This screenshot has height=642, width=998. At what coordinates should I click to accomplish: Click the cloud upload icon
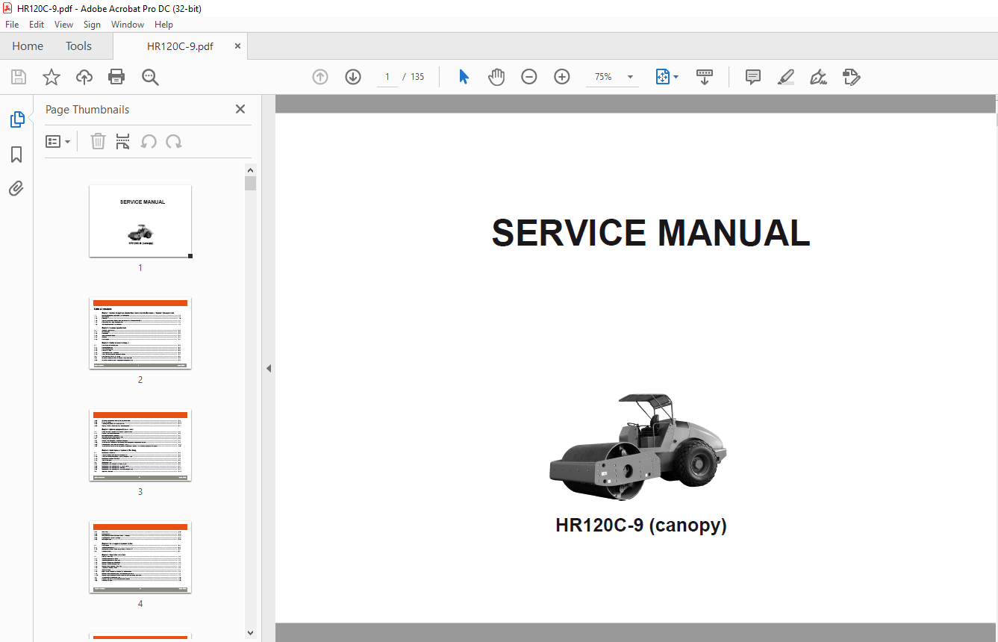(84, 77)
